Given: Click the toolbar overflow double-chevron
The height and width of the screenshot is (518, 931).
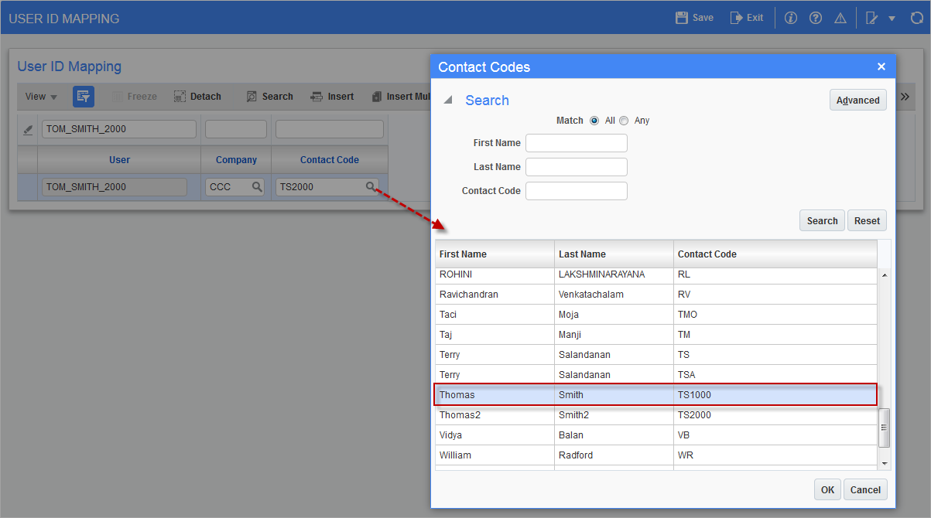Looking at the screenshot, I should 905,97.
